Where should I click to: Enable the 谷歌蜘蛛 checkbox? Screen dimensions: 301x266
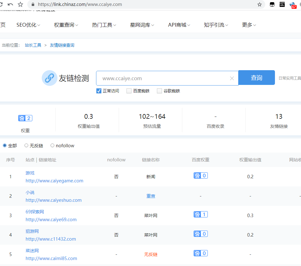[159, 91]
